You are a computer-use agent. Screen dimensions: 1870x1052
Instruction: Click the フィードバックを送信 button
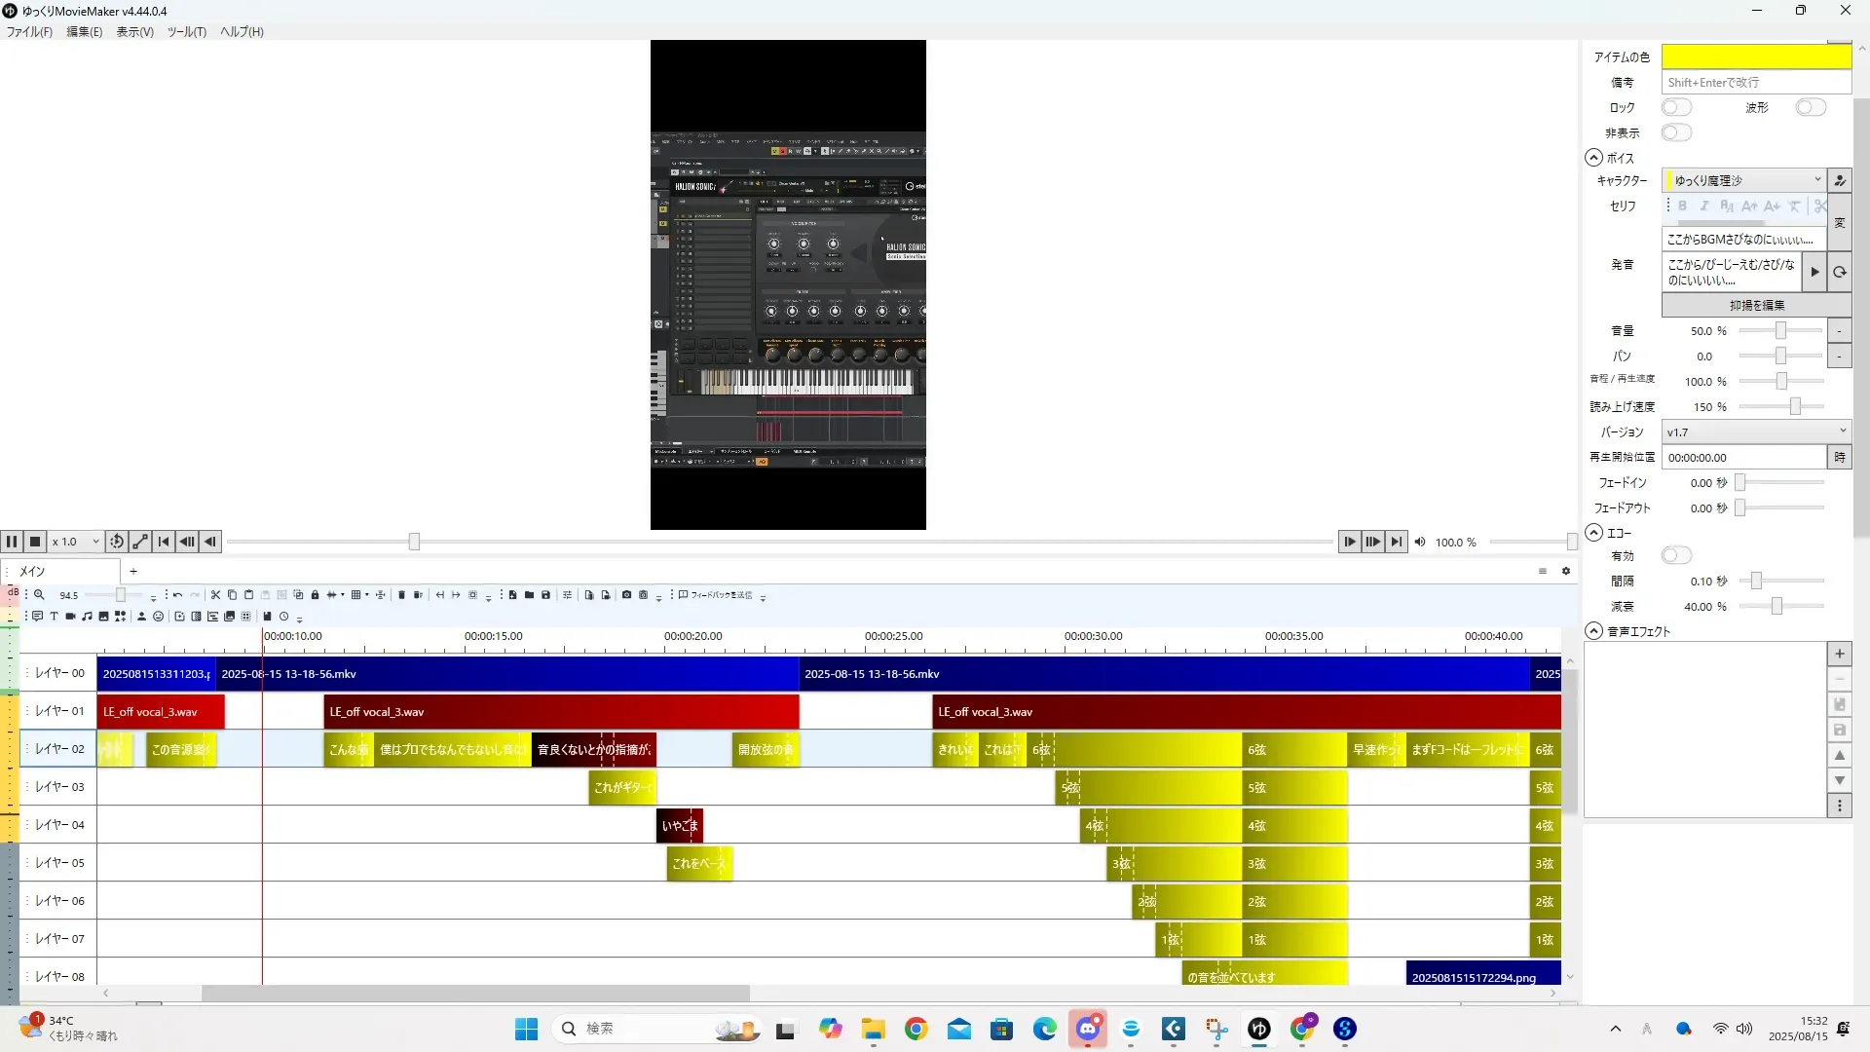tap(716, 595)
